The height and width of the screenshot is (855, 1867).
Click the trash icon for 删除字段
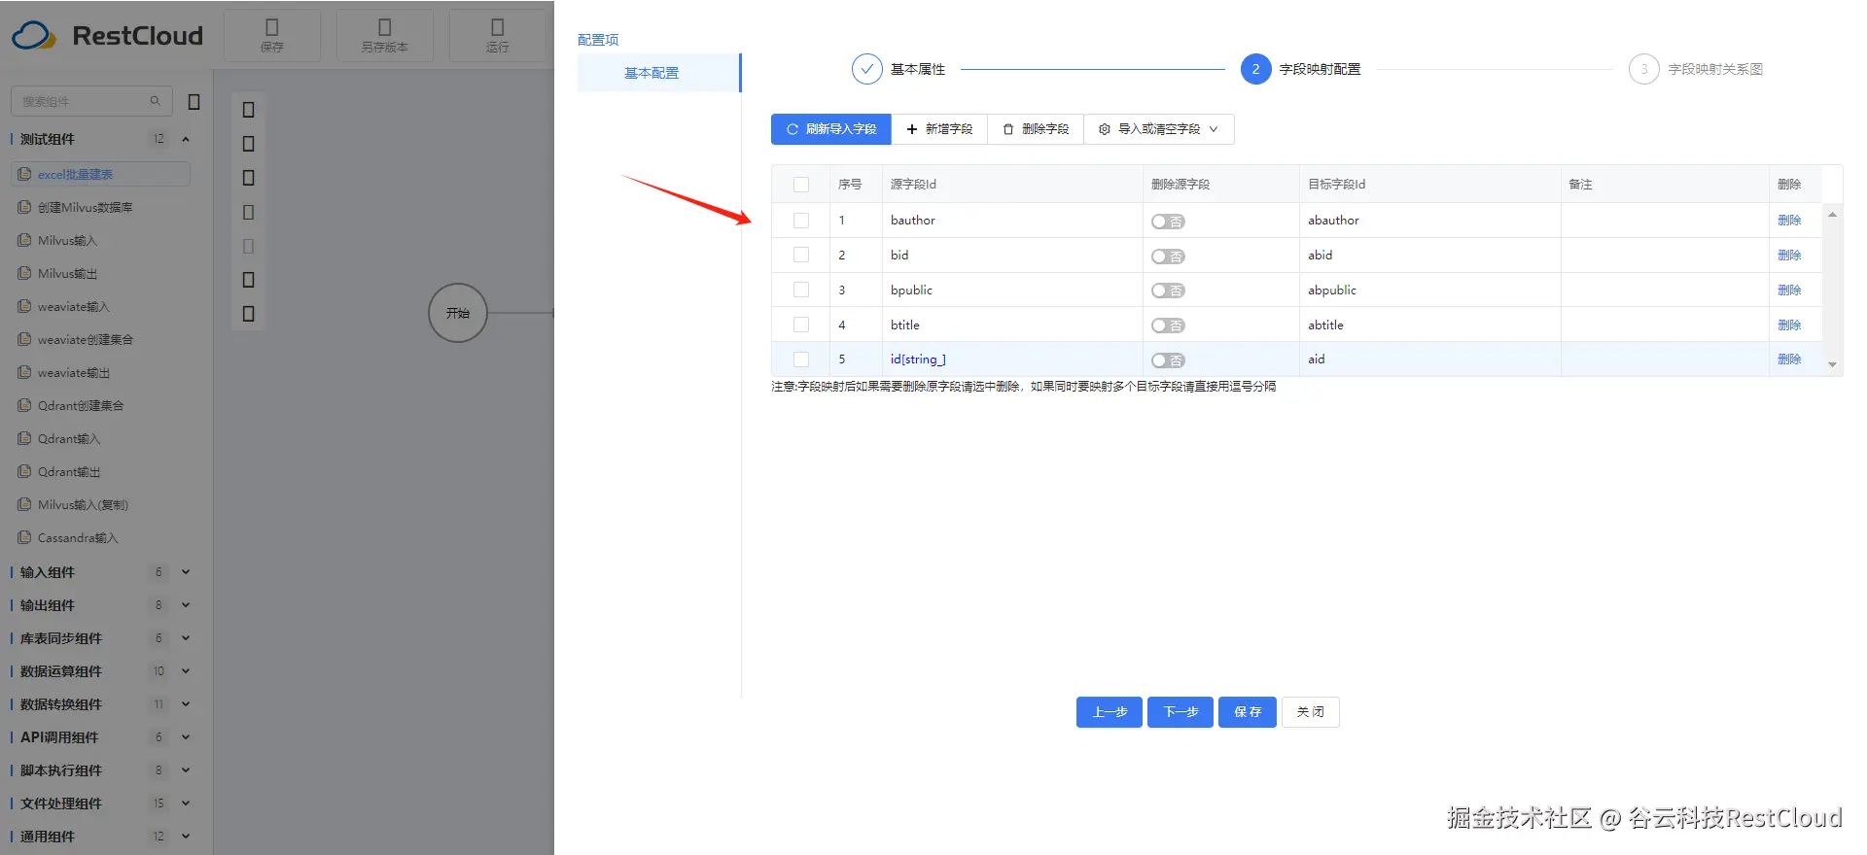click(x=1008, y=129)
